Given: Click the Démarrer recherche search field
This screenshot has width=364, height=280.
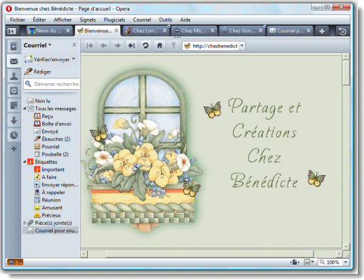Looking at the screenshot, I should [51, 84].
